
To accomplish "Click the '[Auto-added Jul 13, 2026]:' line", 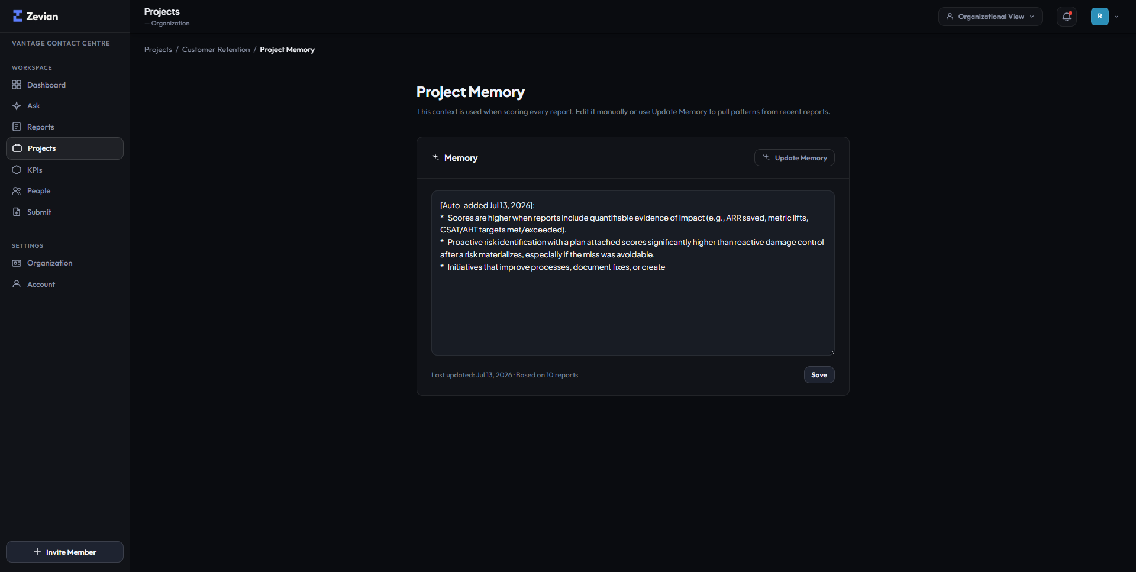I will 488,205.
